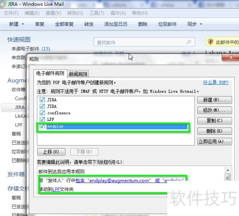The height and width of the screenshot is (216, 239).
Task: Open the 编辑(E) menu
Action: click(32, 13)
